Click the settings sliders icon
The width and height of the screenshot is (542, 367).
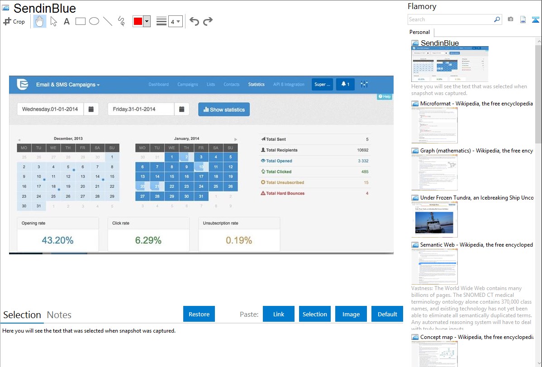364,84
